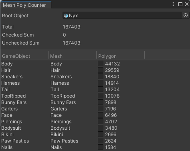Check the TopRipped polygon checkbox
The height and width of the screenshot is (151, 190).
coord(101,96)
